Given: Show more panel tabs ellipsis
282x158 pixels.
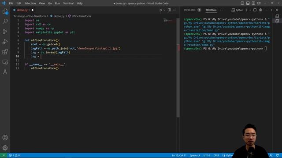Looking at the screenshot, I should click(x=222, y=10).
